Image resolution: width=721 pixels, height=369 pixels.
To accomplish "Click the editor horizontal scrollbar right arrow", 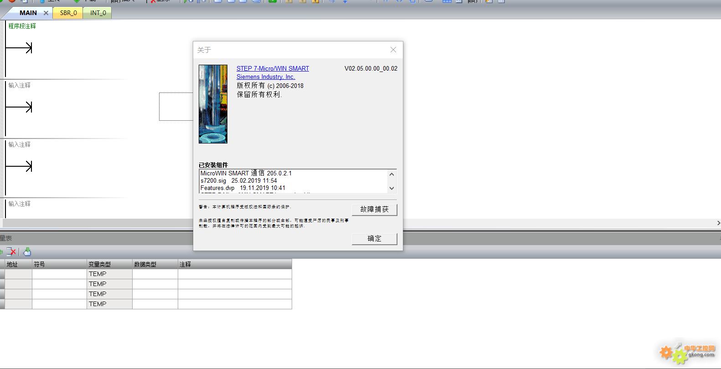I will pos(718,223).
